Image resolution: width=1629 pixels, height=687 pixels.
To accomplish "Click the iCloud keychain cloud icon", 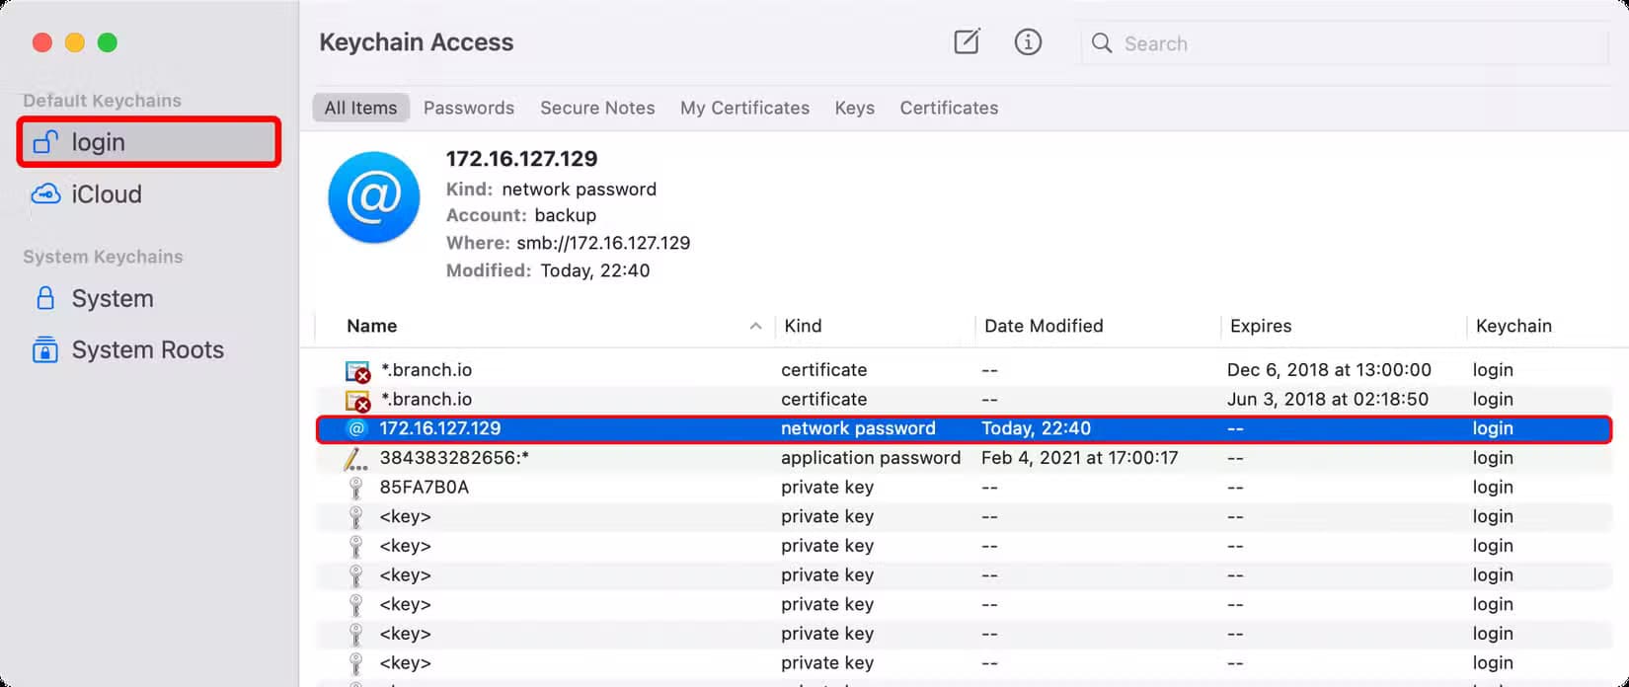I will pos(45,194).
